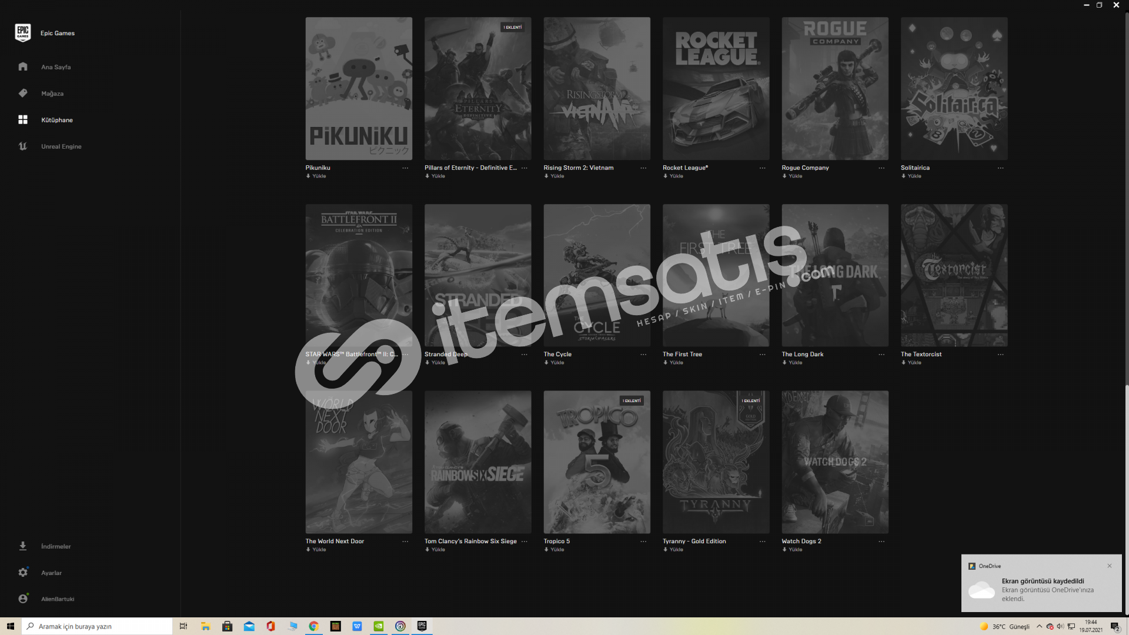This screenshot has width=1129, height=635.
Task: Click the Tyranny - Gold Edition title
Action: [x=694, y=542]
